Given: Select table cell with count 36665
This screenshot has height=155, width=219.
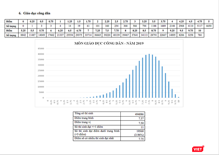Looking at the screenshot, I should point(97,35).
